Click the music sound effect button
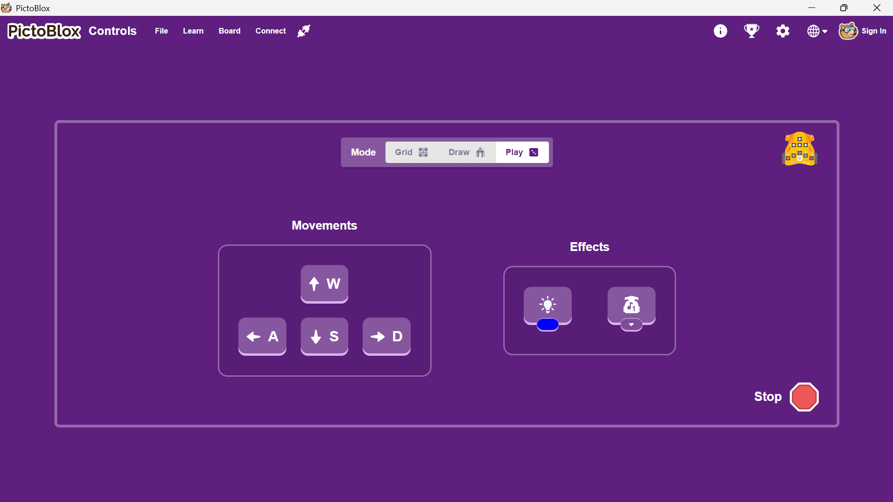This screenshot has height=502, width=893. [x=631, y=304]
